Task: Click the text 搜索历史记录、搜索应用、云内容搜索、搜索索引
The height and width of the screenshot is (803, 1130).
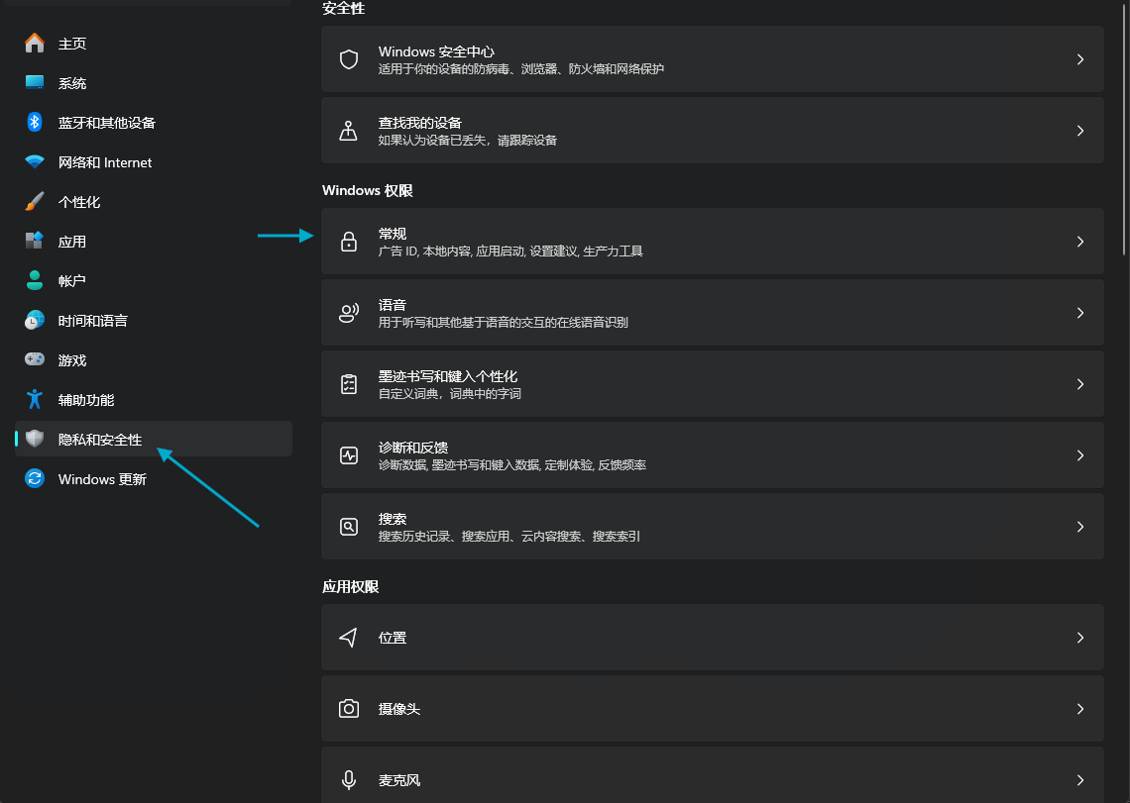Action: pos(508,537)
